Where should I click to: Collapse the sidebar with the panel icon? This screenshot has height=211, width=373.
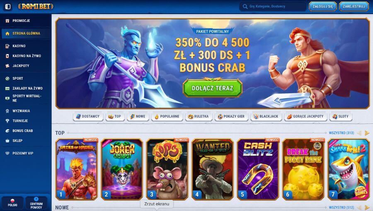click(x=8, y=7)
